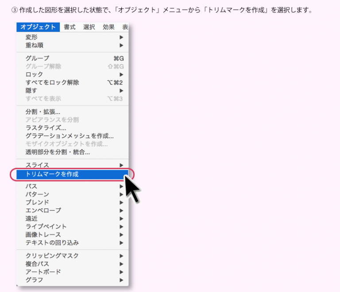The height and width of the screenshot is (292, 340).
Task: Choose 分割・拡張... menu item
Action: coord(43,112)
